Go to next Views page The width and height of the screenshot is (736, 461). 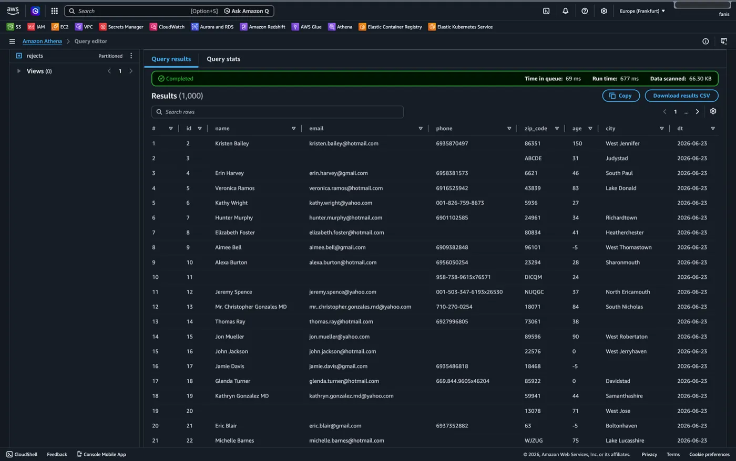(x=131, y=71)
